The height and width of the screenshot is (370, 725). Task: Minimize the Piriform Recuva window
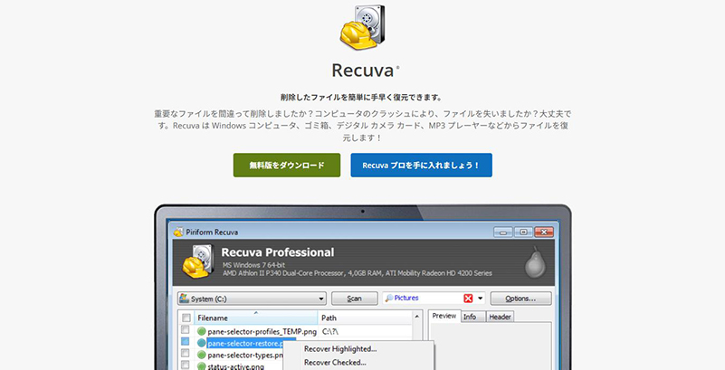502,232
